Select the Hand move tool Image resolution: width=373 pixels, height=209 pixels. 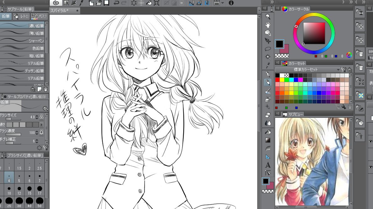268,25
